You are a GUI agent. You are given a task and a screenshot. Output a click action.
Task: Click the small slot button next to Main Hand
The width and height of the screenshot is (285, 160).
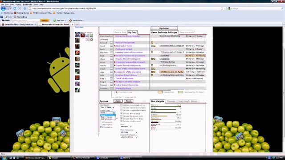click(112, 36)
